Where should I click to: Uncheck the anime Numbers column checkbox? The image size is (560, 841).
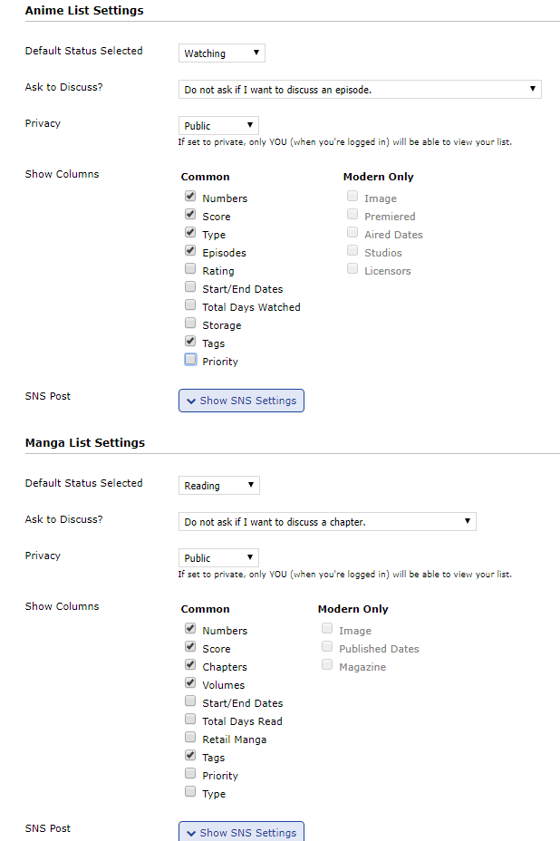(x=190, y=197)
